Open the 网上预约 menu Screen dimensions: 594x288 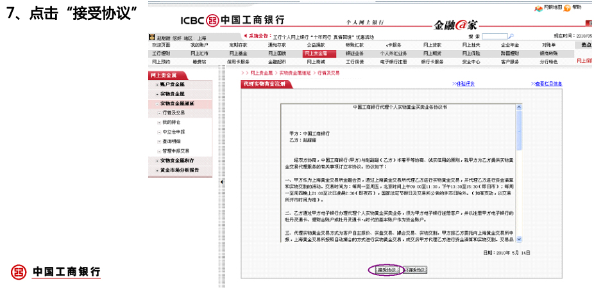(x=161, y=61)
